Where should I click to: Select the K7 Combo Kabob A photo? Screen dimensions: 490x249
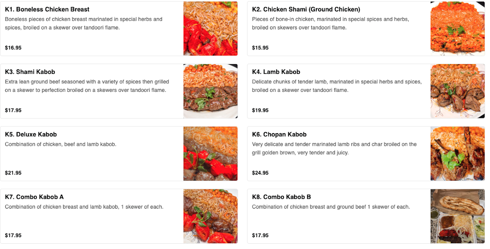tap(210, 216)
